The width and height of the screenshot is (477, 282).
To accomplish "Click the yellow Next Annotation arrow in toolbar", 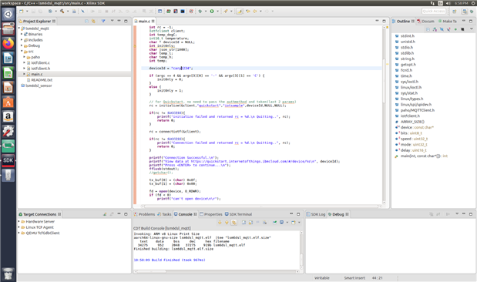I will [x=248, y=12].
